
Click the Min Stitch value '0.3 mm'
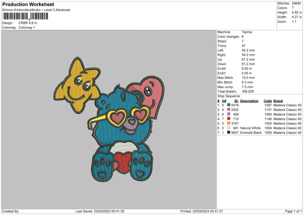[x=247, y=82]
